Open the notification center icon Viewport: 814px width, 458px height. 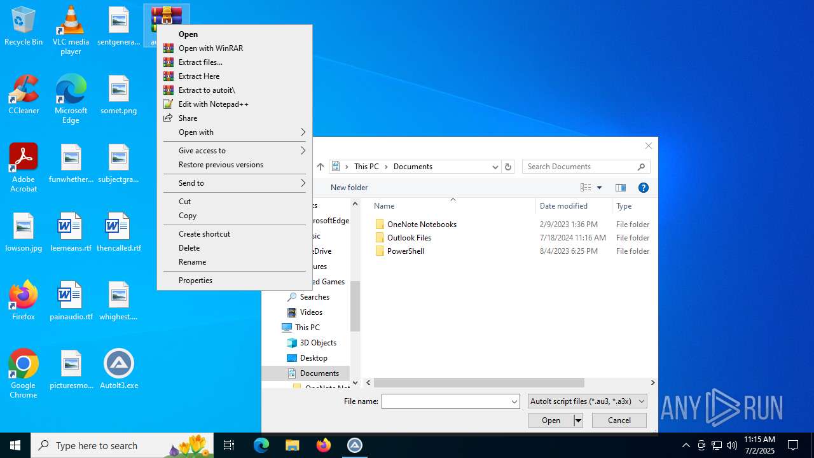(793, 445)
